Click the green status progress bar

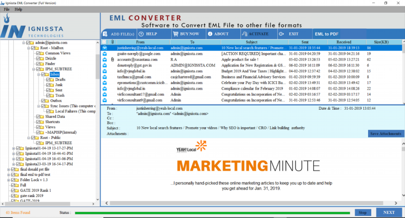(x=213, y=213)
